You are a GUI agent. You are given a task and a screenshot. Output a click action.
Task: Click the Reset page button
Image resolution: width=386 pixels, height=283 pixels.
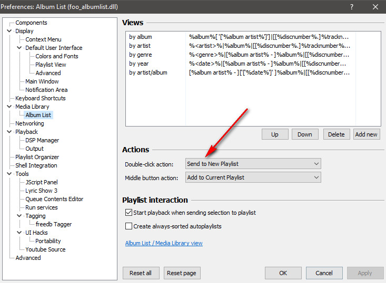click(x=181, y=273)
